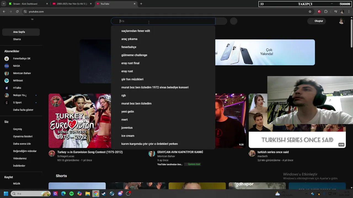
Task: Select the YouTube browser tab
Action: pos(116,4)
